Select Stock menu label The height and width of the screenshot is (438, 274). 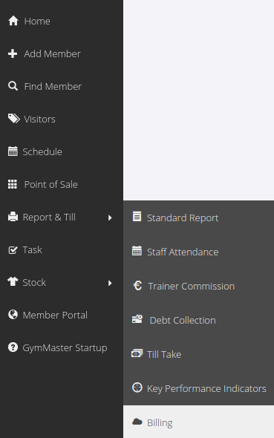[34, 282]
